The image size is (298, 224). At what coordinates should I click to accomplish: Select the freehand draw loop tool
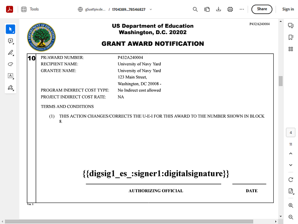click(10, 64)
